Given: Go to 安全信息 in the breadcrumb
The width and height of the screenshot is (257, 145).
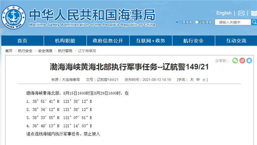Looking at the screenshot, I should click(45, 51).
